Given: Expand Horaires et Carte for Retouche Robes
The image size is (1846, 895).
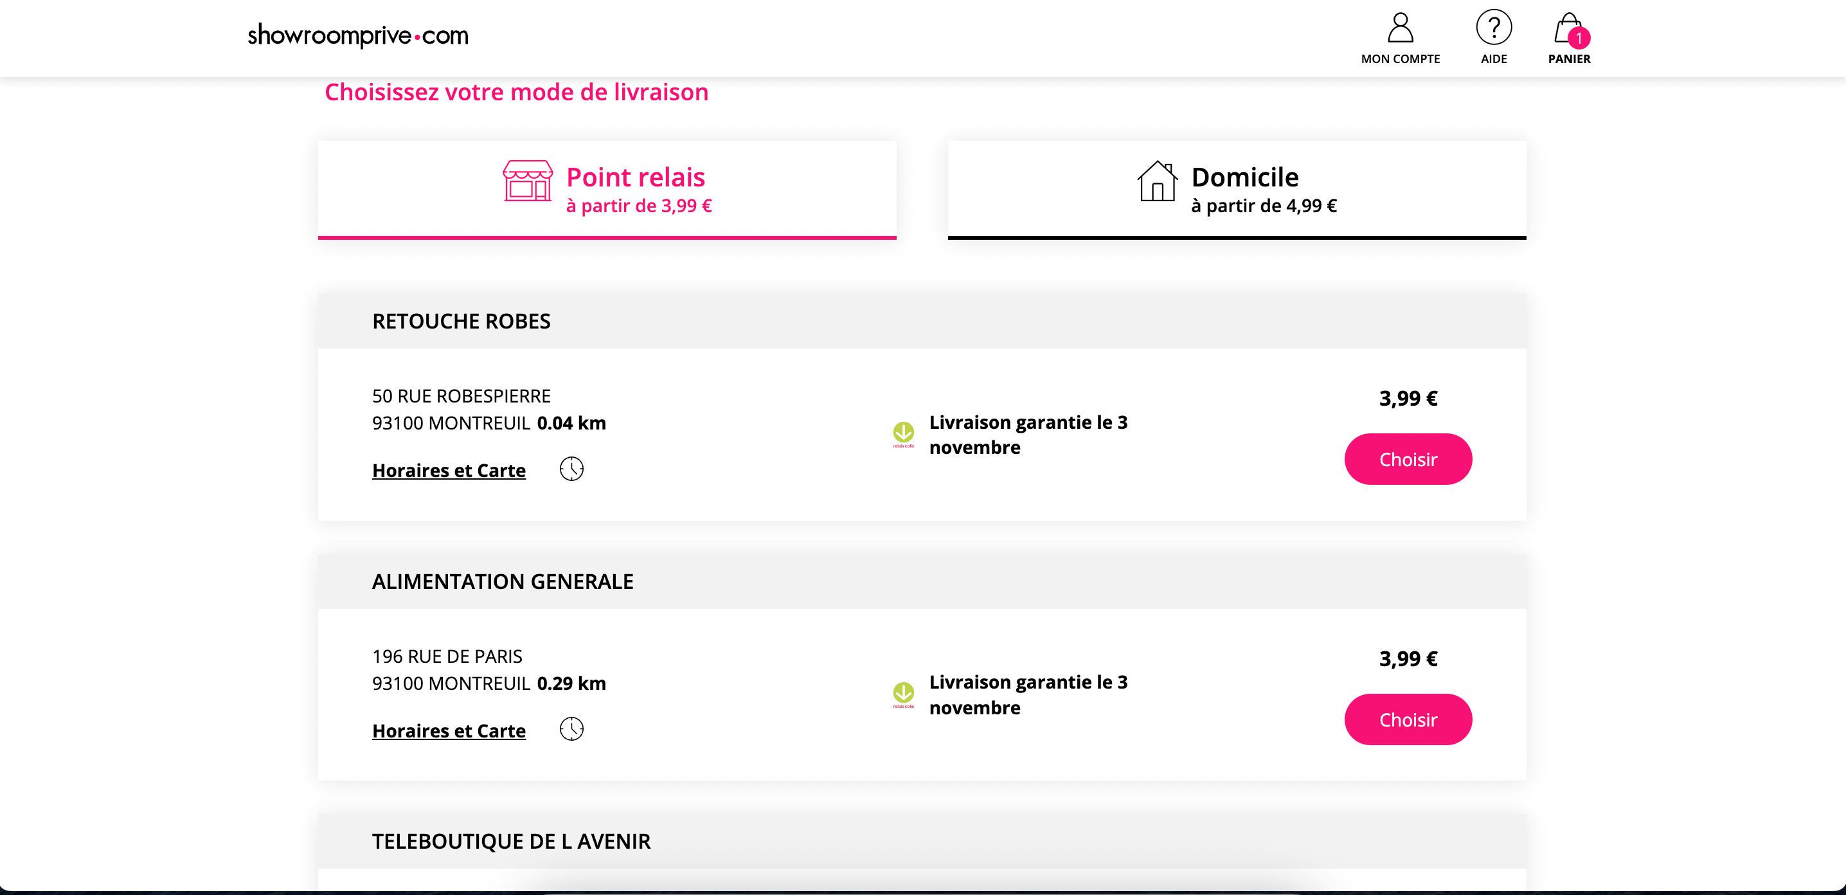Looking at the screenshot, I should click(449, 471).
